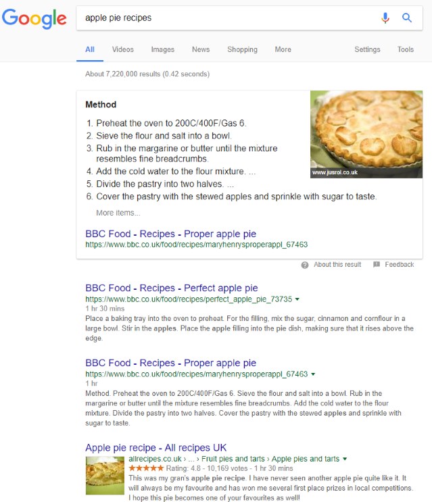Click About this result text

337,264
